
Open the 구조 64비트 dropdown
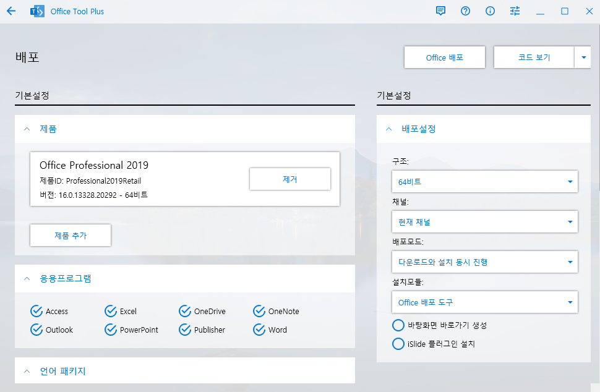[x=484, y=182]
